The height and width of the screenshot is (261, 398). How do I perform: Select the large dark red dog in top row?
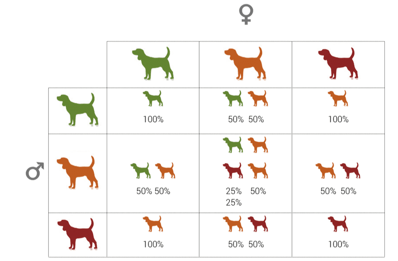338,63
